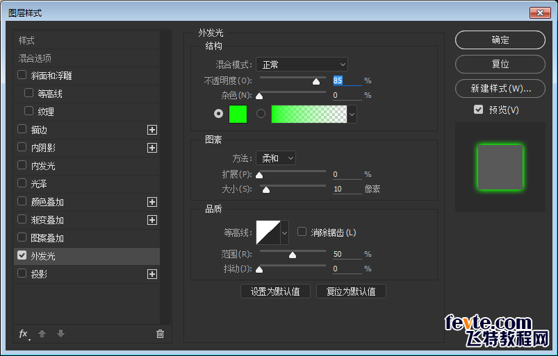Select the gradient radio button
This screenshot has width=558, height=356.
[261, 114]
